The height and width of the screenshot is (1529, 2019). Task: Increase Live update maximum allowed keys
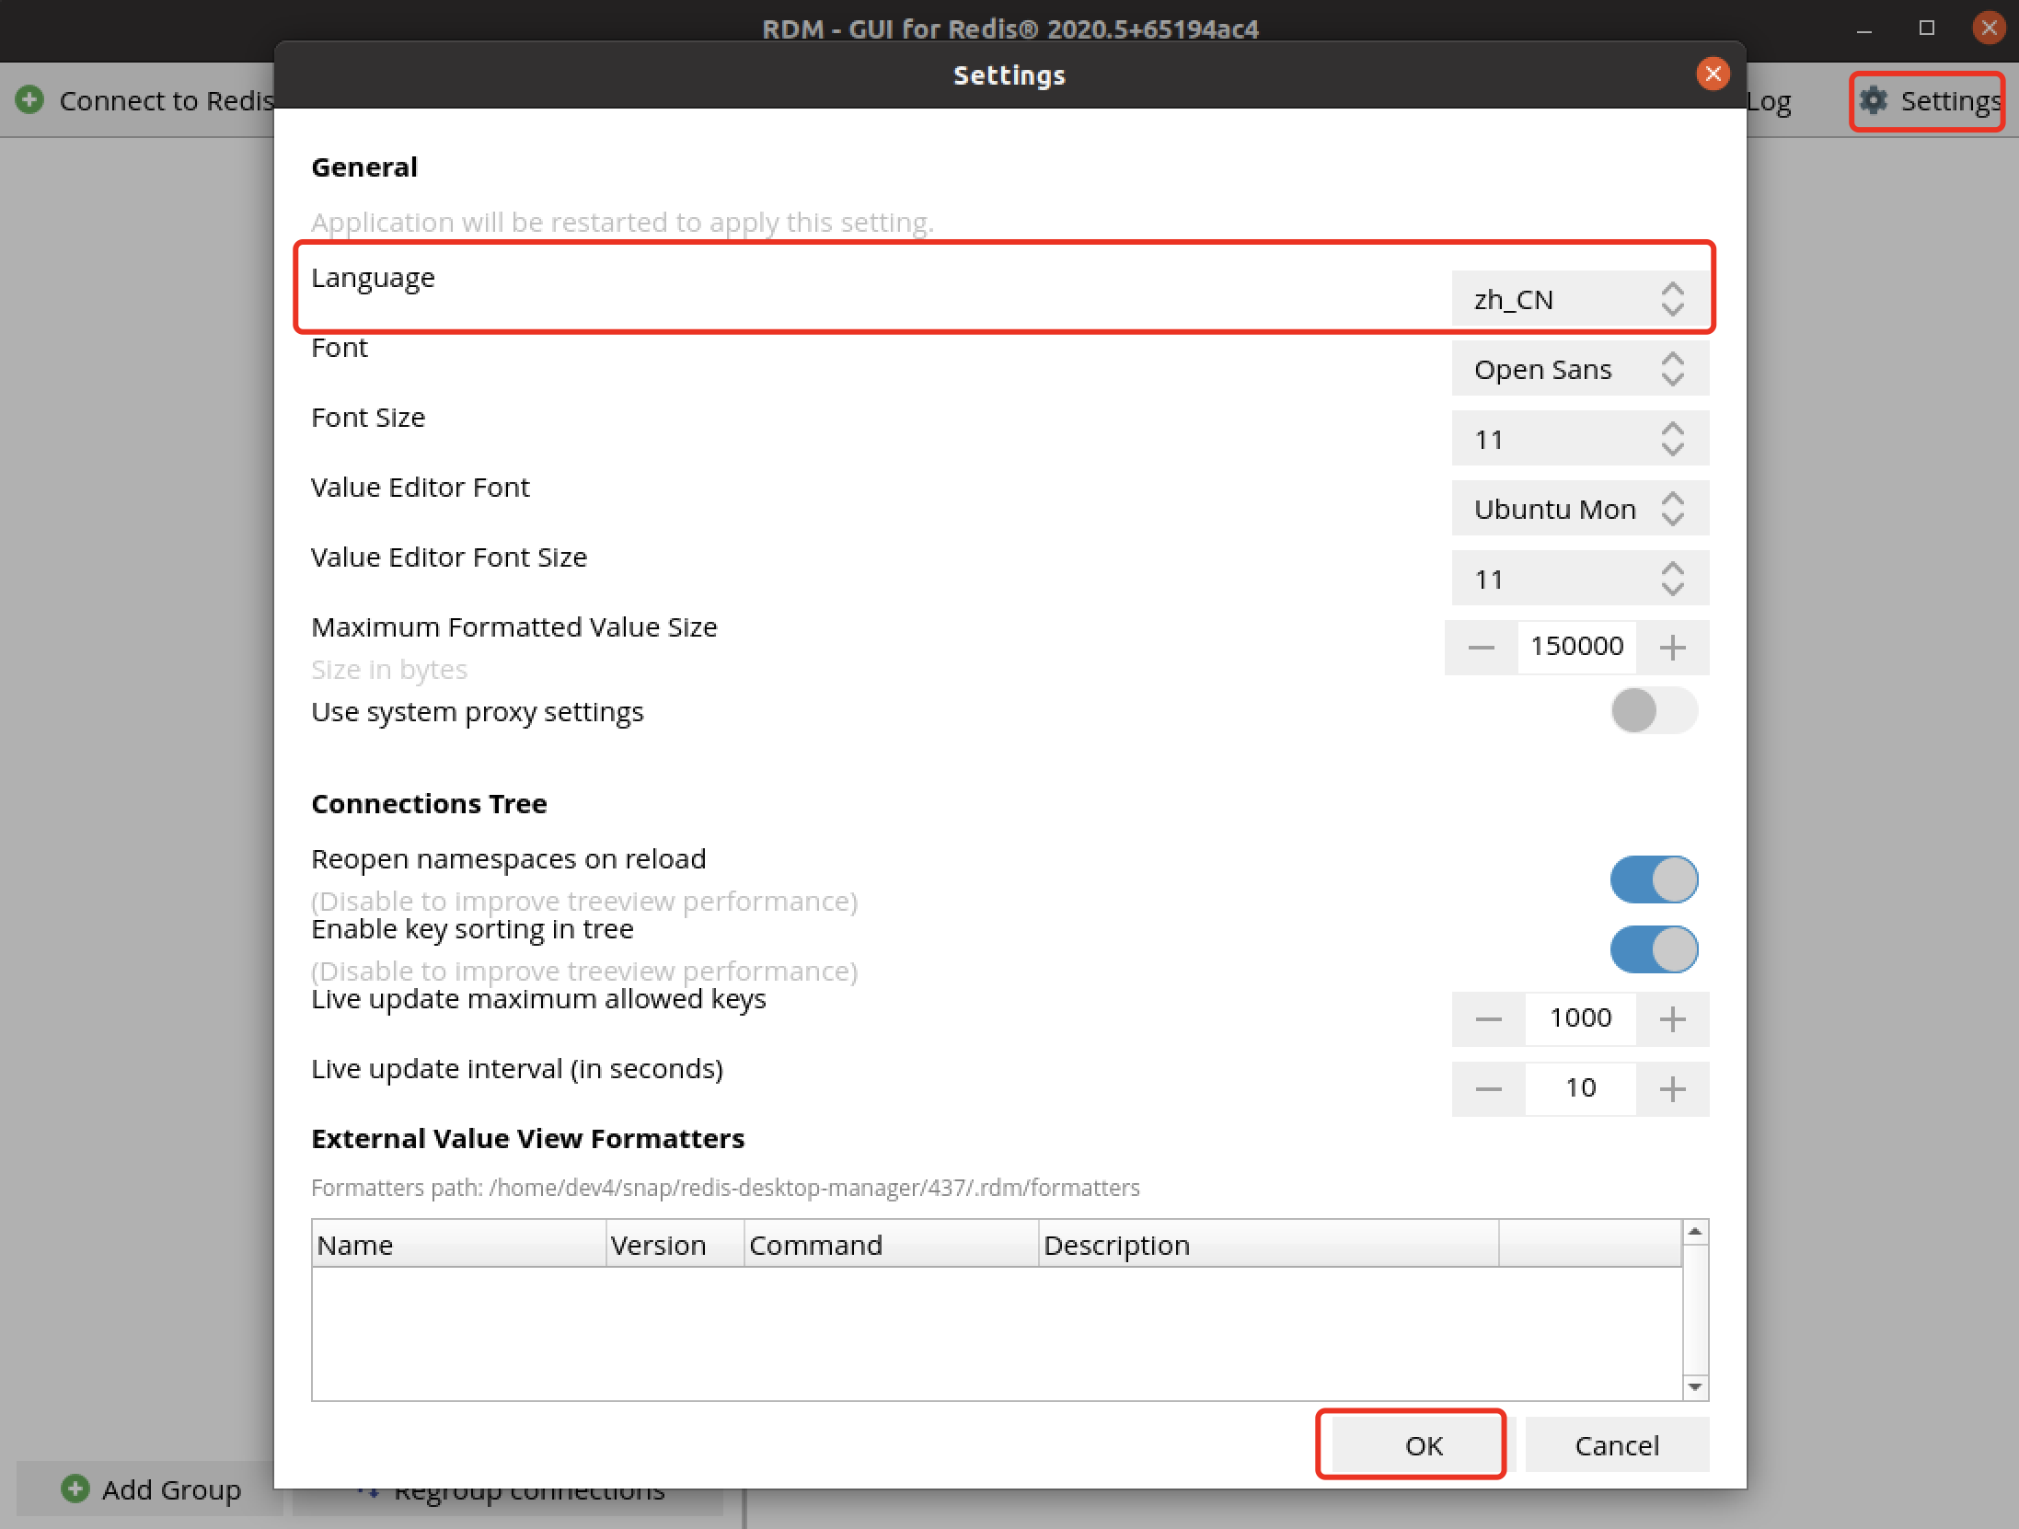(x=1673, y=1019)
